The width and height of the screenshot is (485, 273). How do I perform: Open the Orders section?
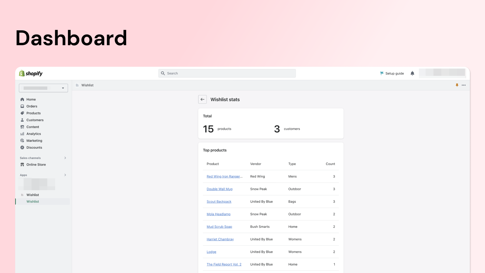click(32, 106)
